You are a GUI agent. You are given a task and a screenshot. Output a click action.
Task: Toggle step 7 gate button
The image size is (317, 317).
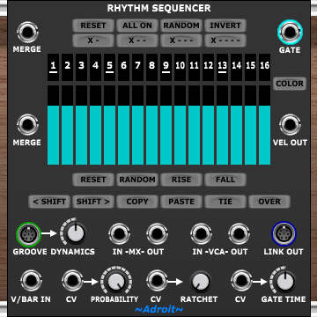tap(137, 67)
